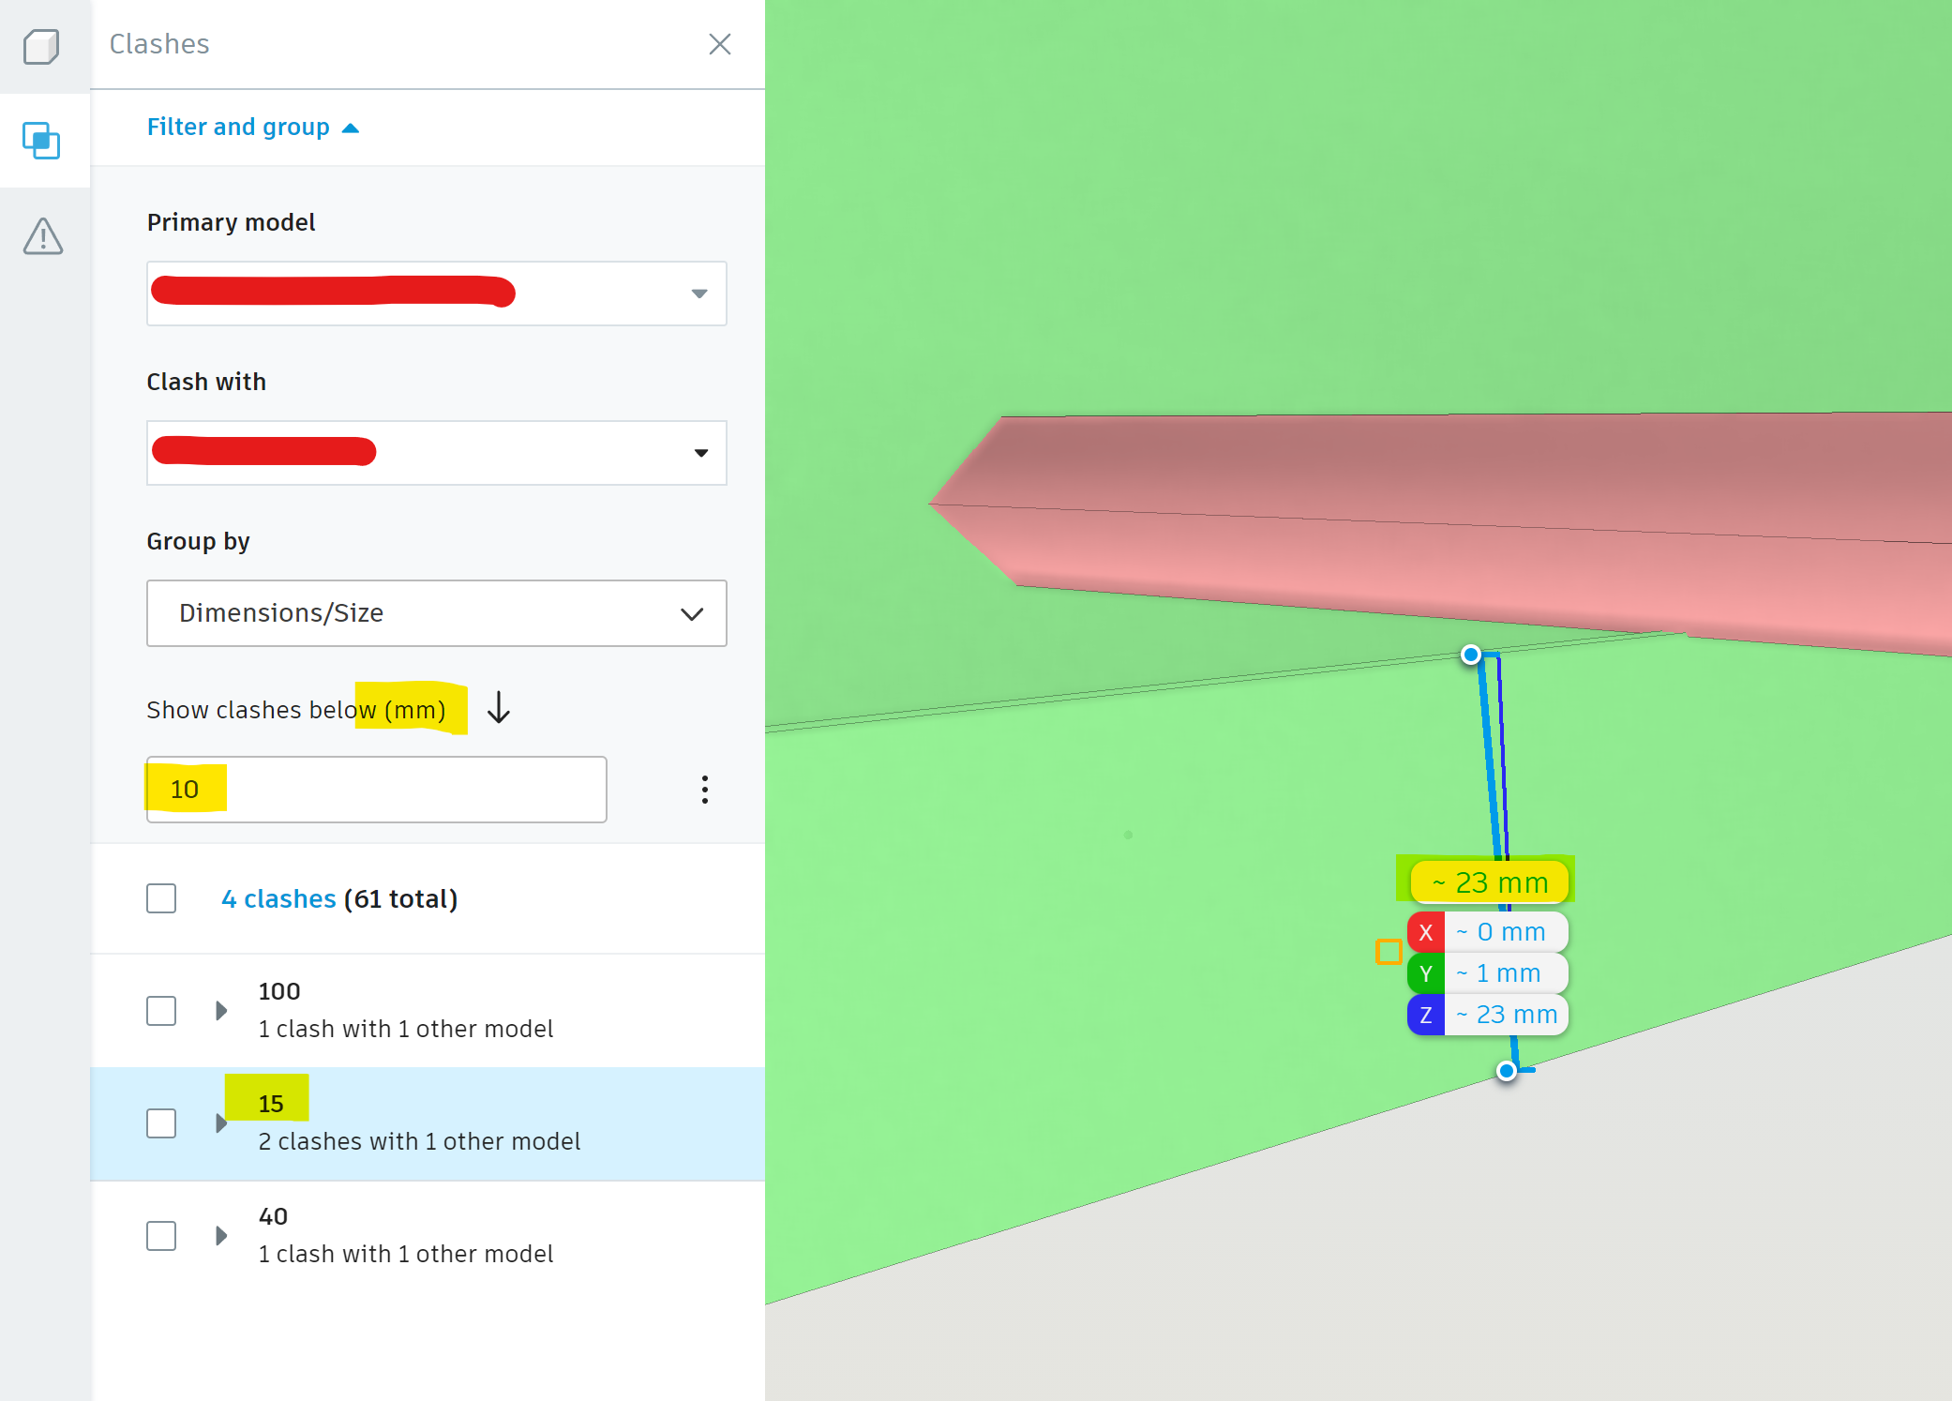
Task: Check the box for the 15 clash group
Action: (161, 1123)
